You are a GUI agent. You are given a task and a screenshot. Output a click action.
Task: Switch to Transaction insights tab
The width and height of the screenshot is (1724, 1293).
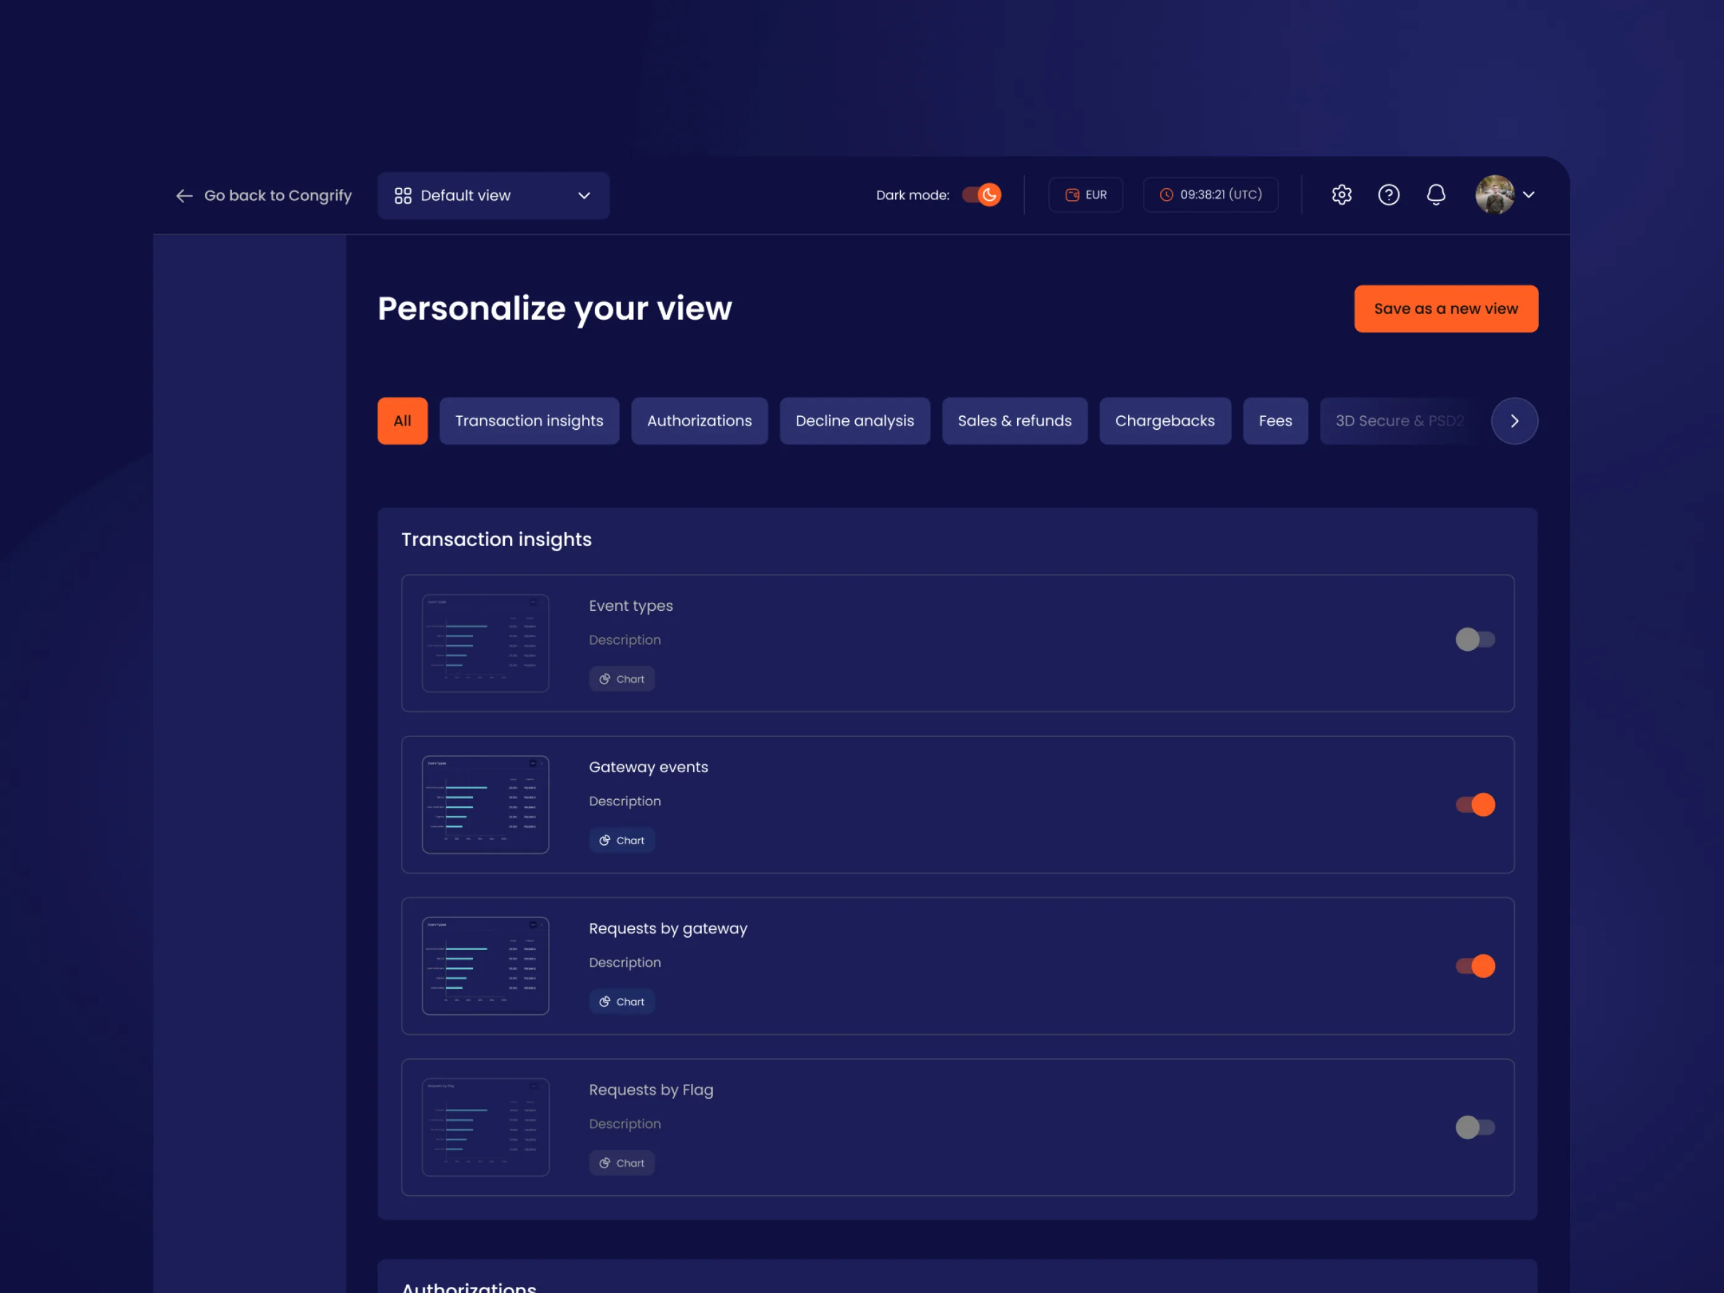click(x=529, y=421)
